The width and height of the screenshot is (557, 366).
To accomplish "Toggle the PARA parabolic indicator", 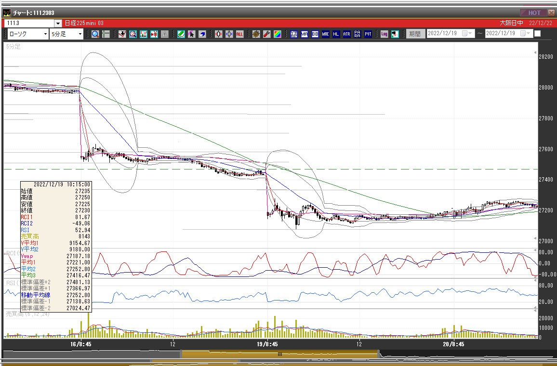I will pyautogui.click(x=358, y=34).
